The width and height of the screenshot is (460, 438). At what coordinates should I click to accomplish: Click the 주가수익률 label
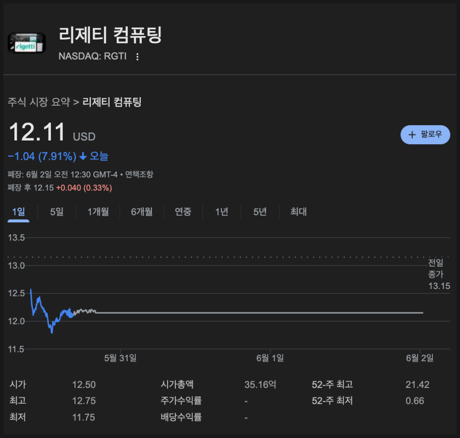tap(181, 401)
